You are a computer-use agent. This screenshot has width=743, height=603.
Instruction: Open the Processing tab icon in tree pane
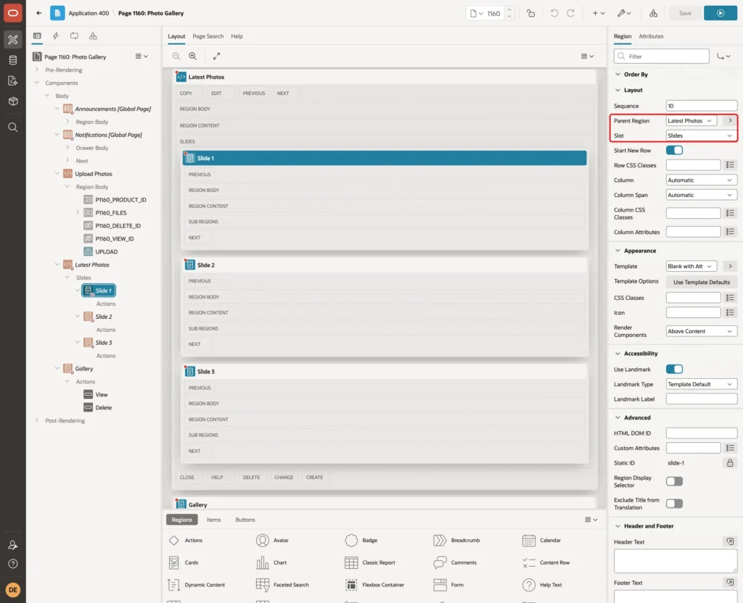(75, 36)
